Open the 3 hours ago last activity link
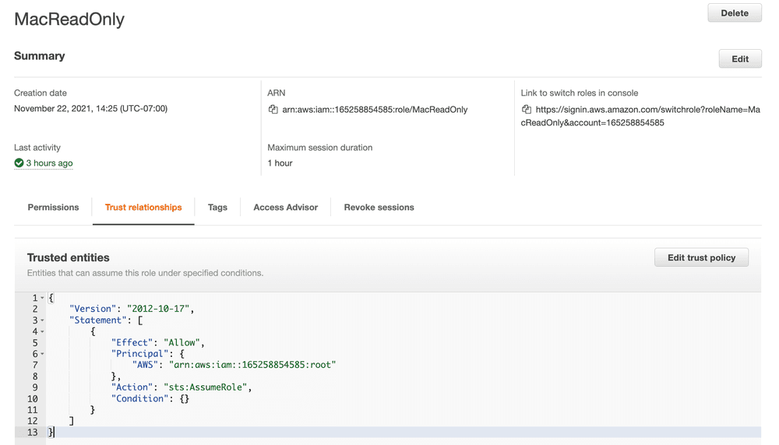Screen dimensions: 779x445 point(49,163)
